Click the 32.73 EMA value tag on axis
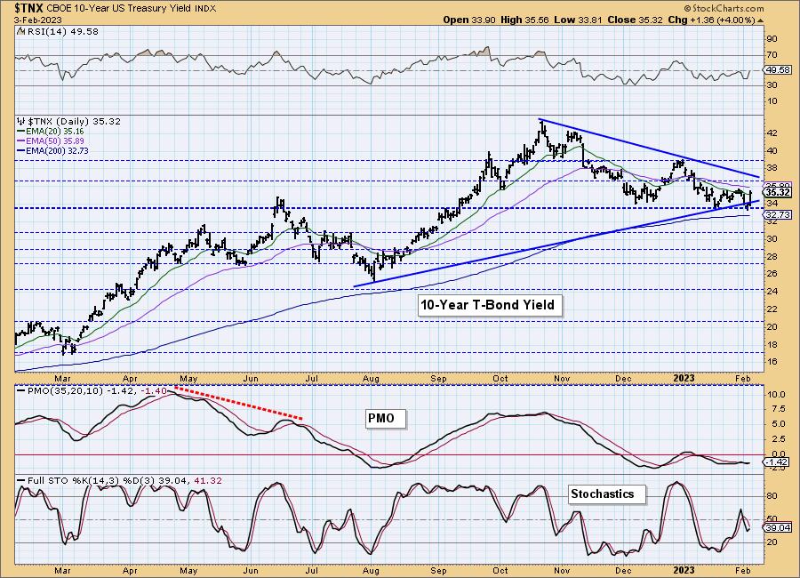 778,215
